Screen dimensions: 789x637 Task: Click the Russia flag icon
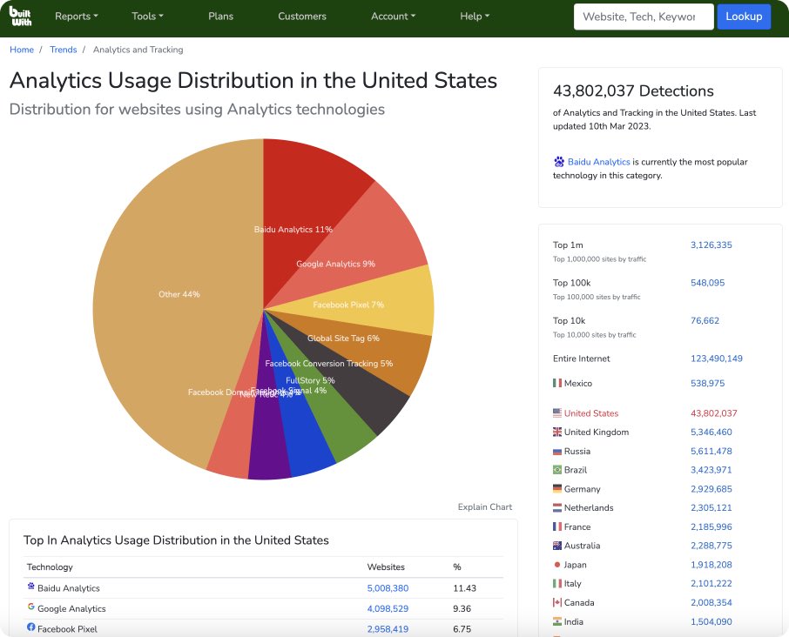point(557,452)
